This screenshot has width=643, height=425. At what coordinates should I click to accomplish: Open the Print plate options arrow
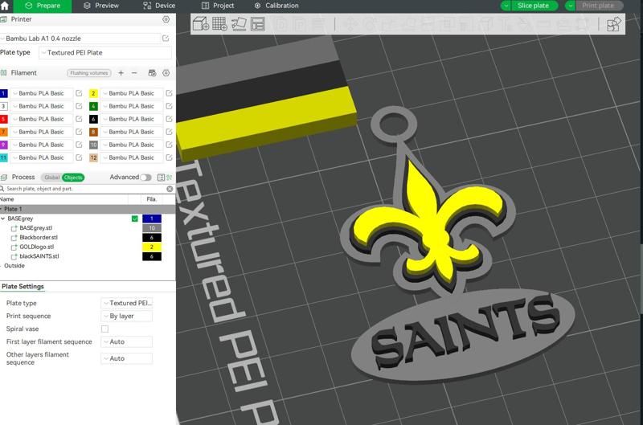571,6
